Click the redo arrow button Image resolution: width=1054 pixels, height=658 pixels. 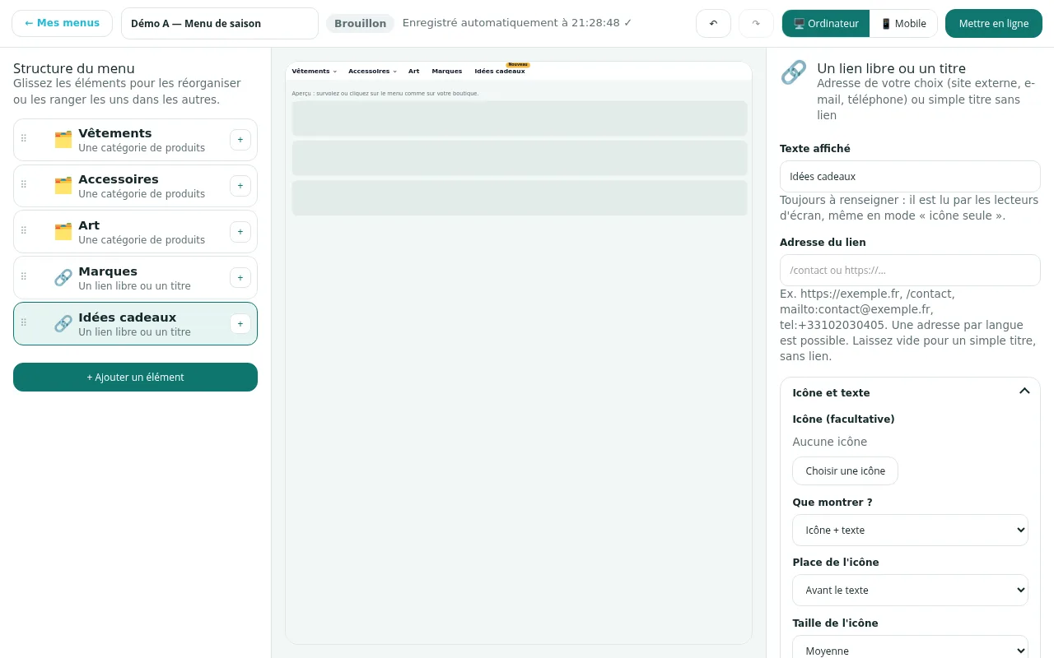[756, 23]
